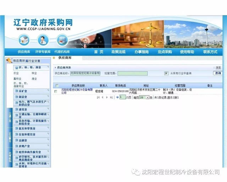Go to 首页 home page
Viewport: 227px width, 182px height.
pos(99,52)
